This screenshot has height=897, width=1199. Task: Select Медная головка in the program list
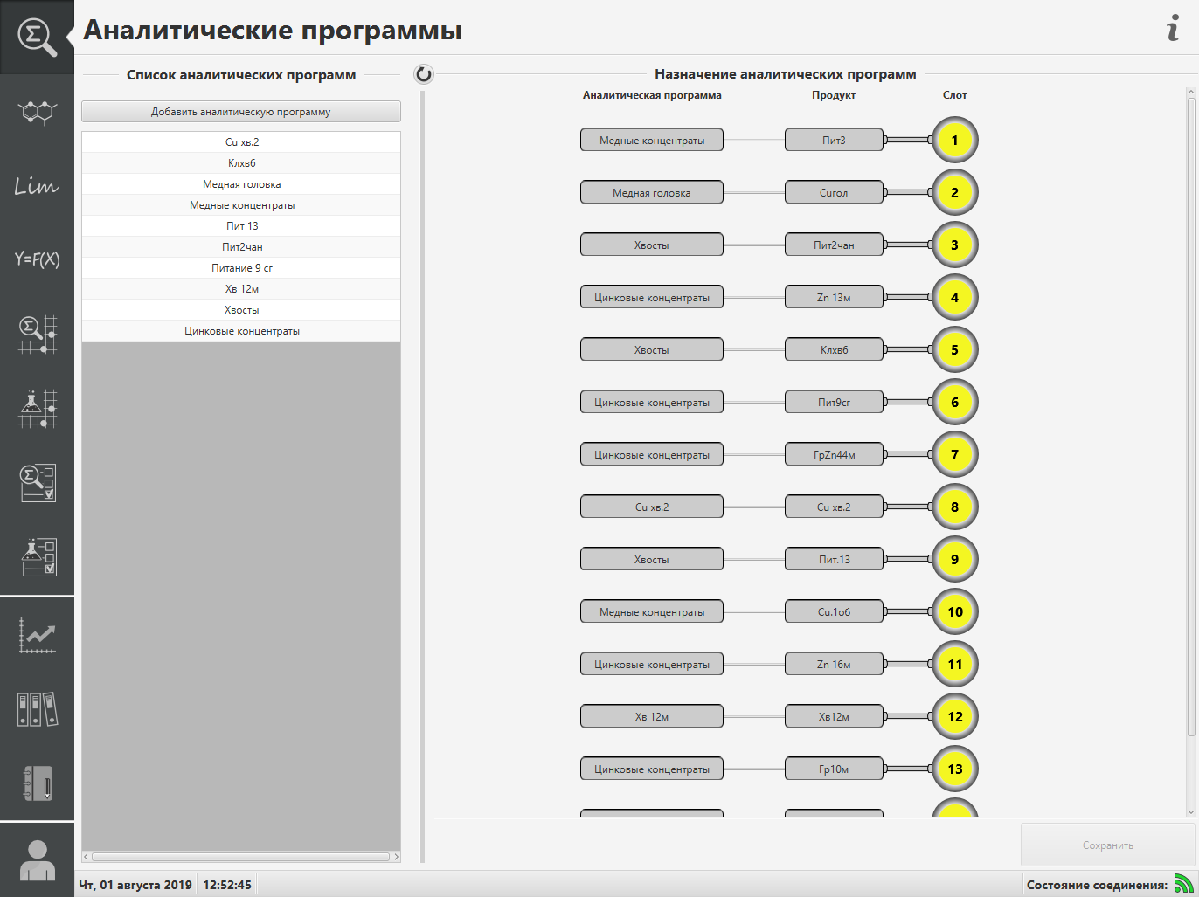pos(241,184)
